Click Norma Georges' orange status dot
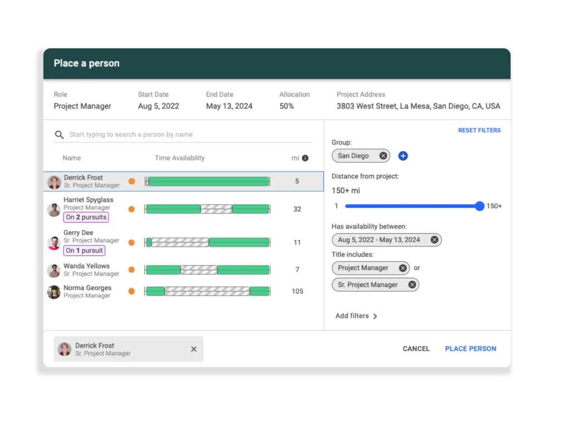Viewport: 569px width, 425px height. [131, 291]
